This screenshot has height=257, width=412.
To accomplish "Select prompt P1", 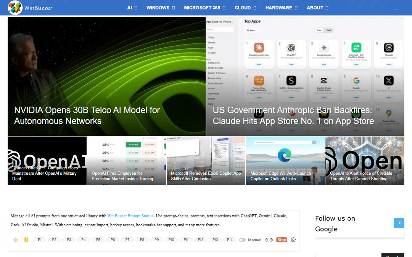I will click(x=40, y=240).
